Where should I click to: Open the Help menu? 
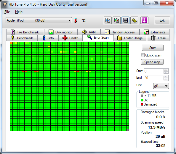click(x=19, y=12)
